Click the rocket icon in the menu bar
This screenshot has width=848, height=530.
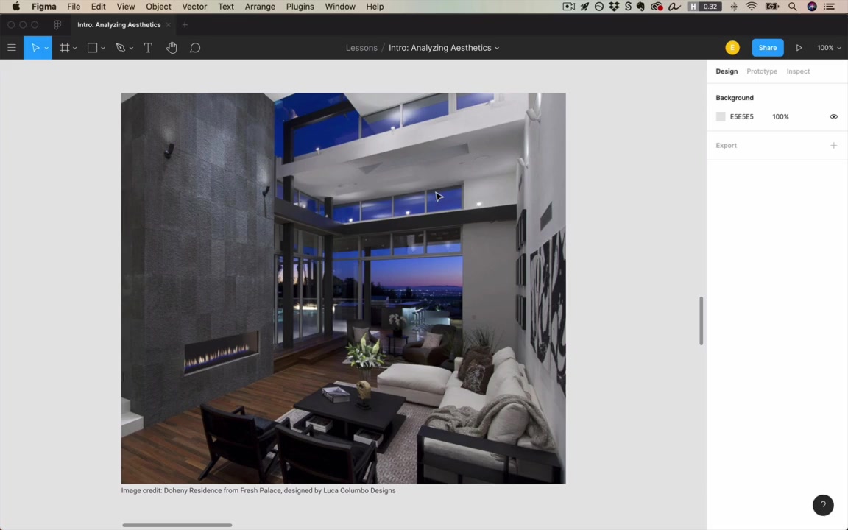click(584, 7)
